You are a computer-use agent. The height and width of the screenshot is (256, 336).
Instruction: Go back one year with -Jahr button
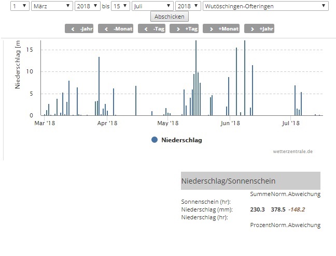79,28
